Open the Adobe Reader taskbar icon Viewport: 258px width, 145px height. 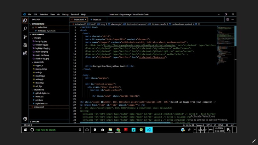126,130
